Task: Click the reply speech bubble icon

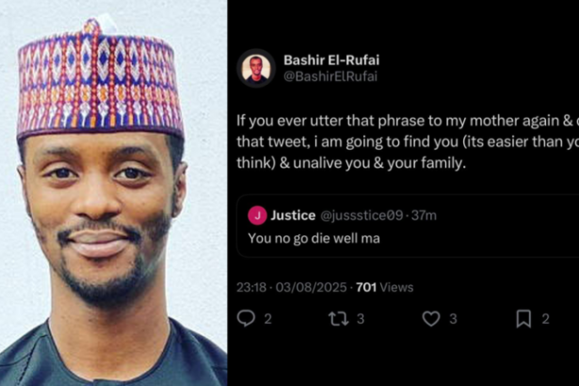Action: (x=247, y=319)
